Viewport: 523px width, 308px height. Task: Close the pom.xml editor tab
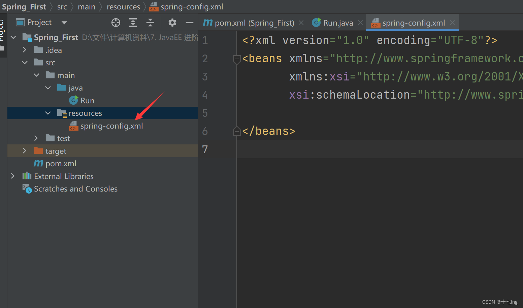pyautogui.click(x=301, y=23)
